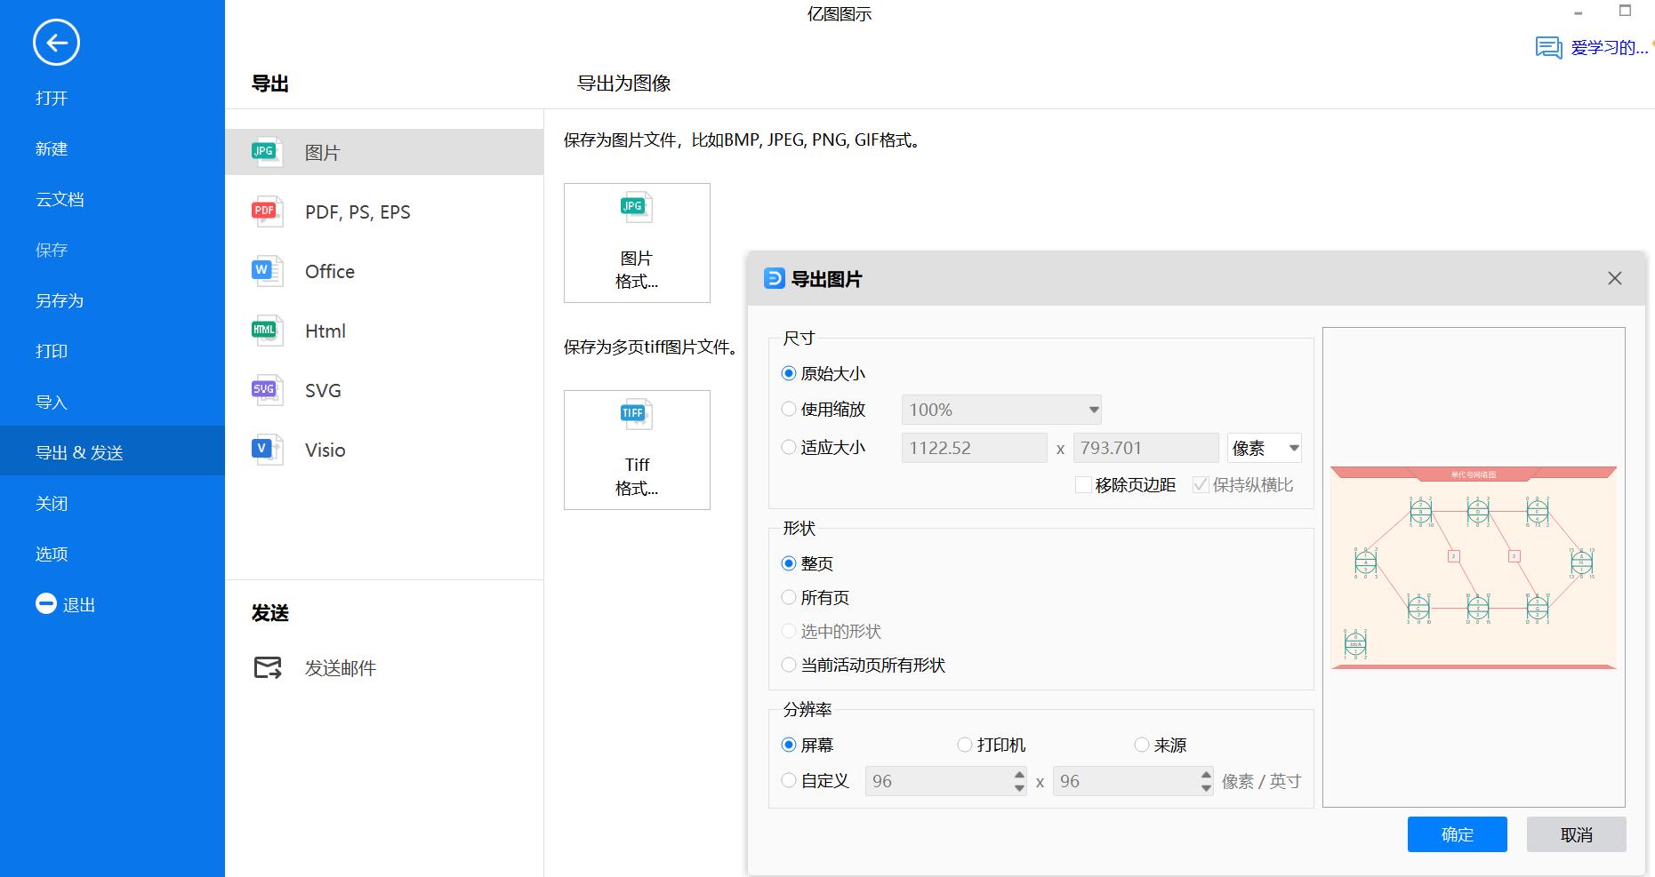This screenshot has height=877, width=1655.
Task: Select the 原始大小 radio button
Action: [788, 373]
